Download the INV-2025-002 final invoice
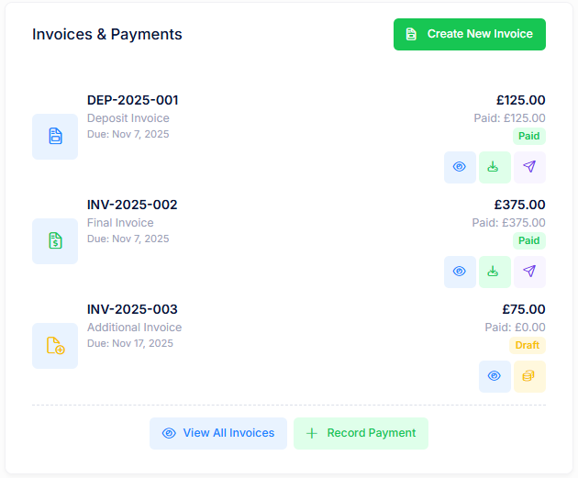 tap(495, 272)
